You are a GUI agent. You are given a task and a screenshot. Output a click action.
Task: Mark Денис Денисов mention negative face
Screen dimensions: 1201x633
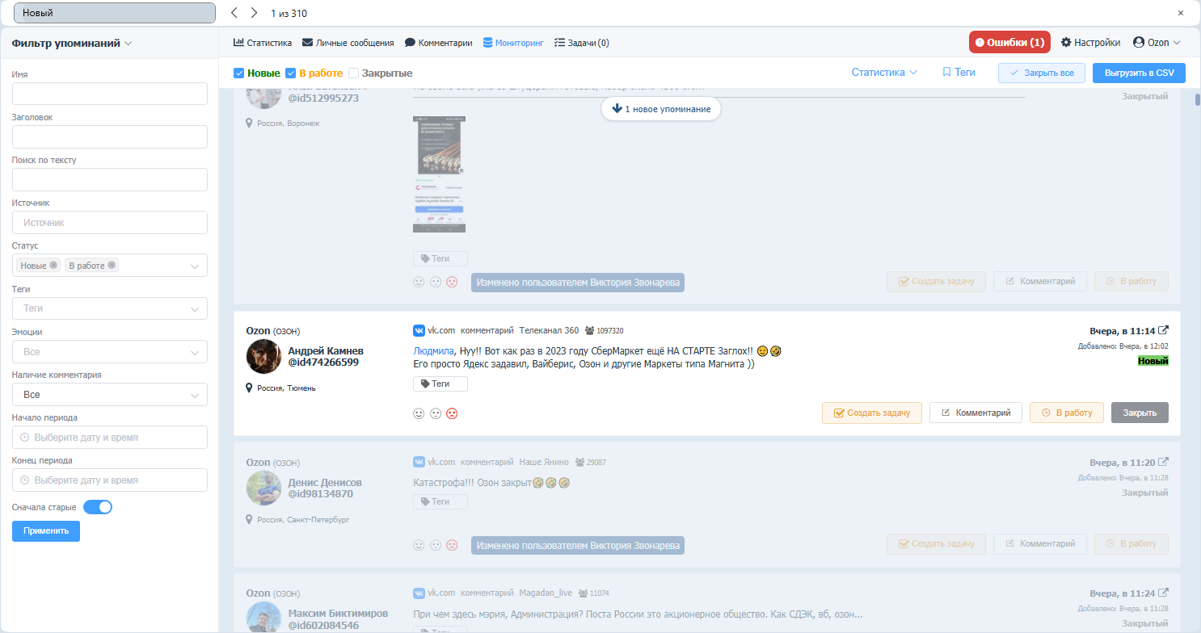(453, 545)
